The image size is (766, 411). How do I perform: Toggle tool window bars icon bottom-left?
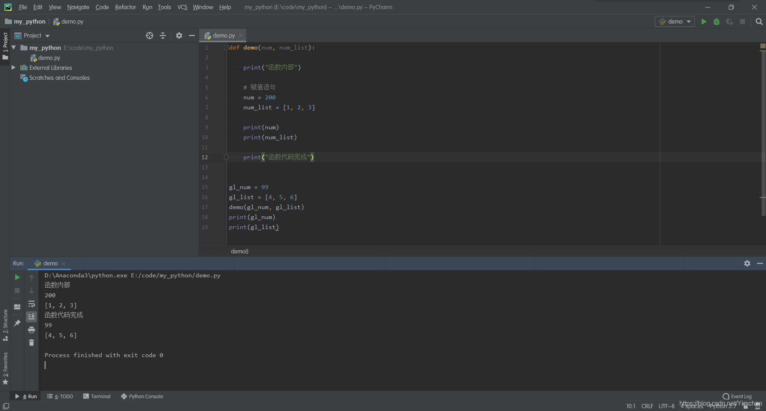(6, 406)
